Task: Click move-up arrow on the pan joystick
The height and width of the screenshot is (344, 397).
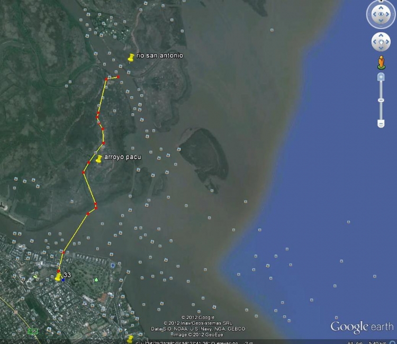Action: 381,35
